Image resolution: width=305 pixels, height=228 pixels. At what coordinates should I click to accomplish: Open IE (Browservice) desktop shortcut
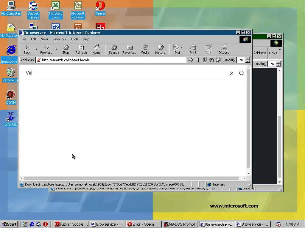pyautogui.click(x=10, y=54)
